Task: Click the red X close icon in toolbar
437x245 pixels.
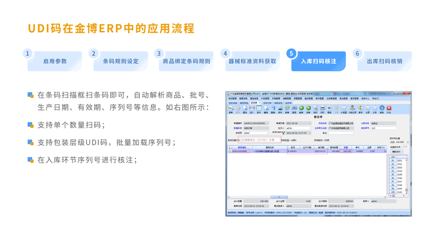Action: (x=388, y=108)
